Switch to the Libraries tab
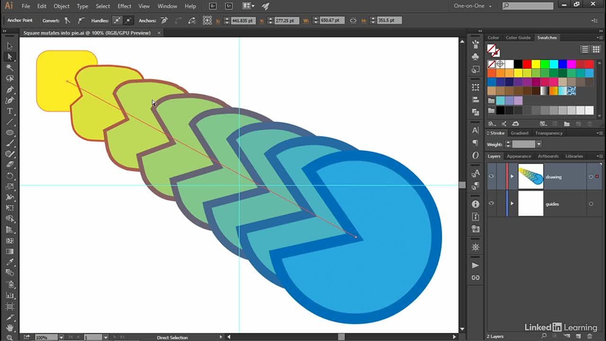 tap(574, 156)
